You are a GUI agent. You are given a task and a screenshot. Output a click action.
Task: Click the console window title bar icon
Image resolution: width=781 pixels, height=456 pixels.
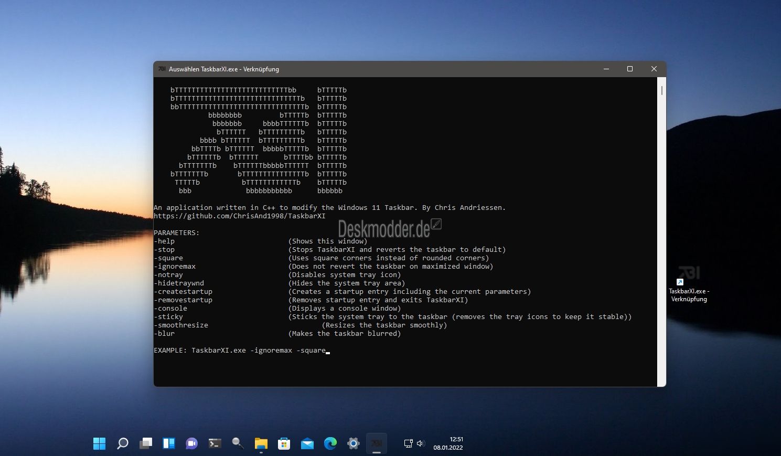162,69
